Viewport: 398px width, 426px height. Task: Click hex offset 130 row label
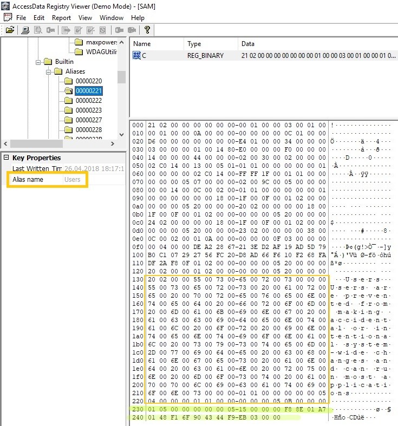[138, 279]
